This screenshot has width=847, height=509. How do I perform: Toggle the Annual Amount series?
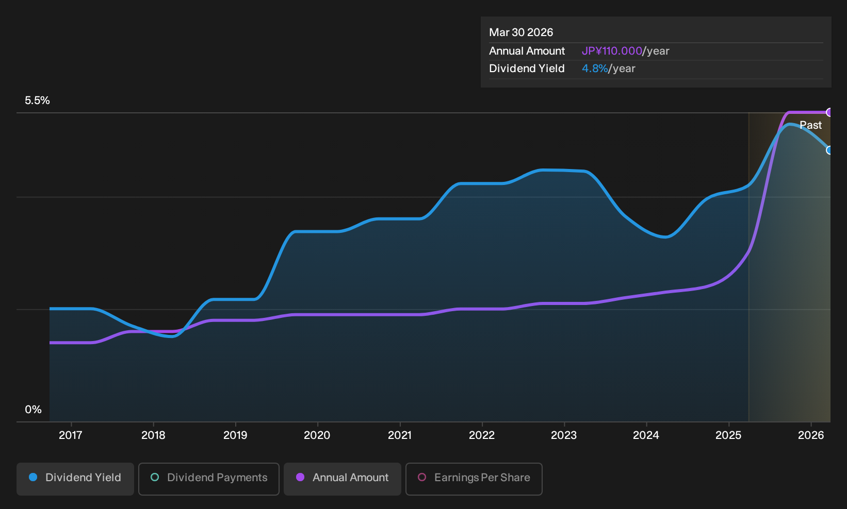point(343,479)
